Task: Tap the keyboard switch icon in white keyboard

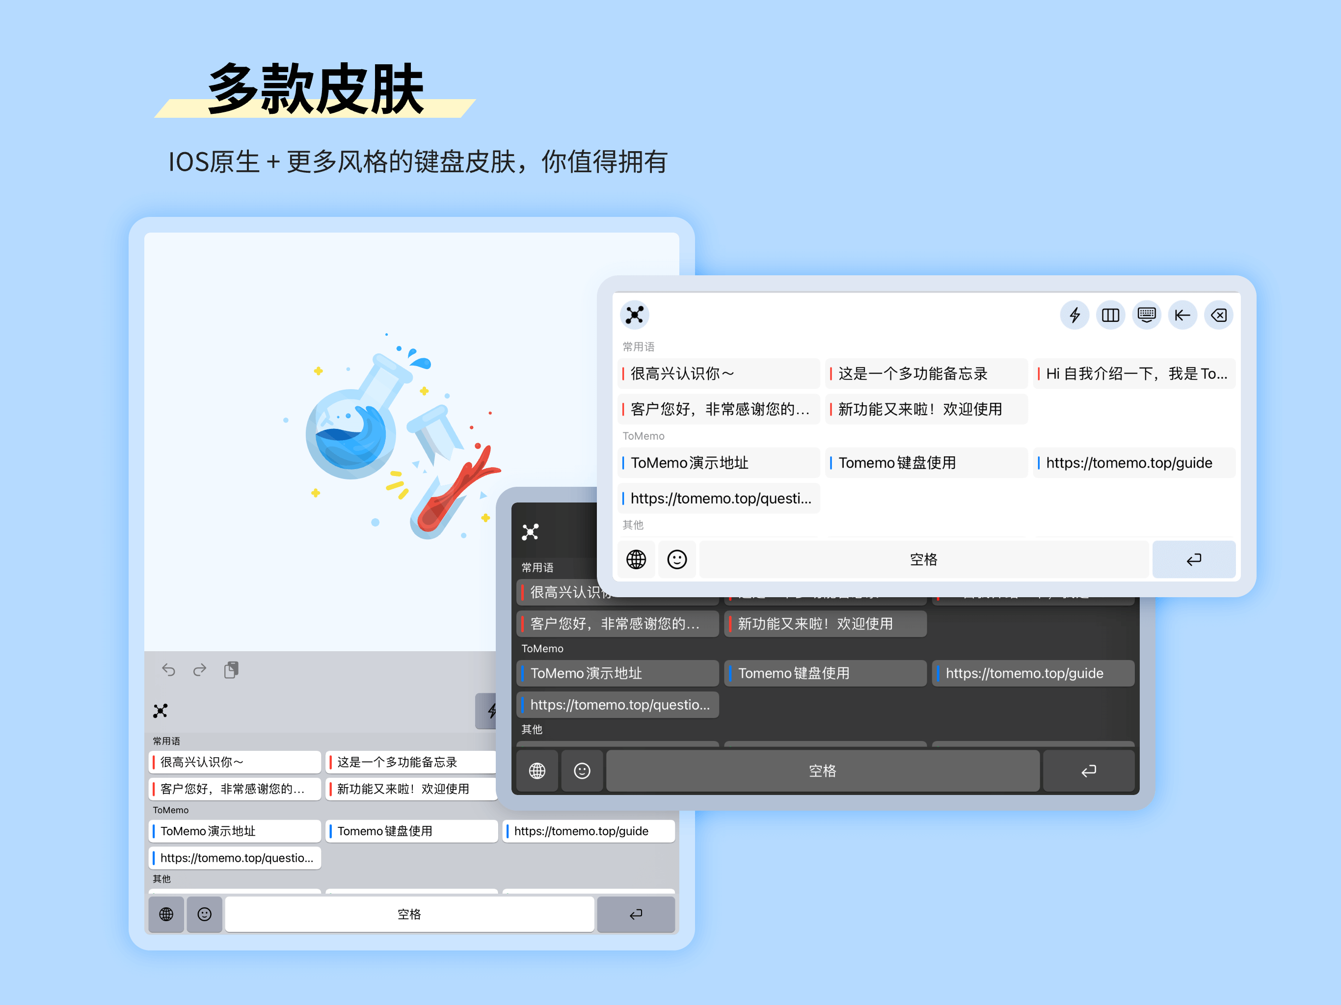Action: coord(1146,315)
